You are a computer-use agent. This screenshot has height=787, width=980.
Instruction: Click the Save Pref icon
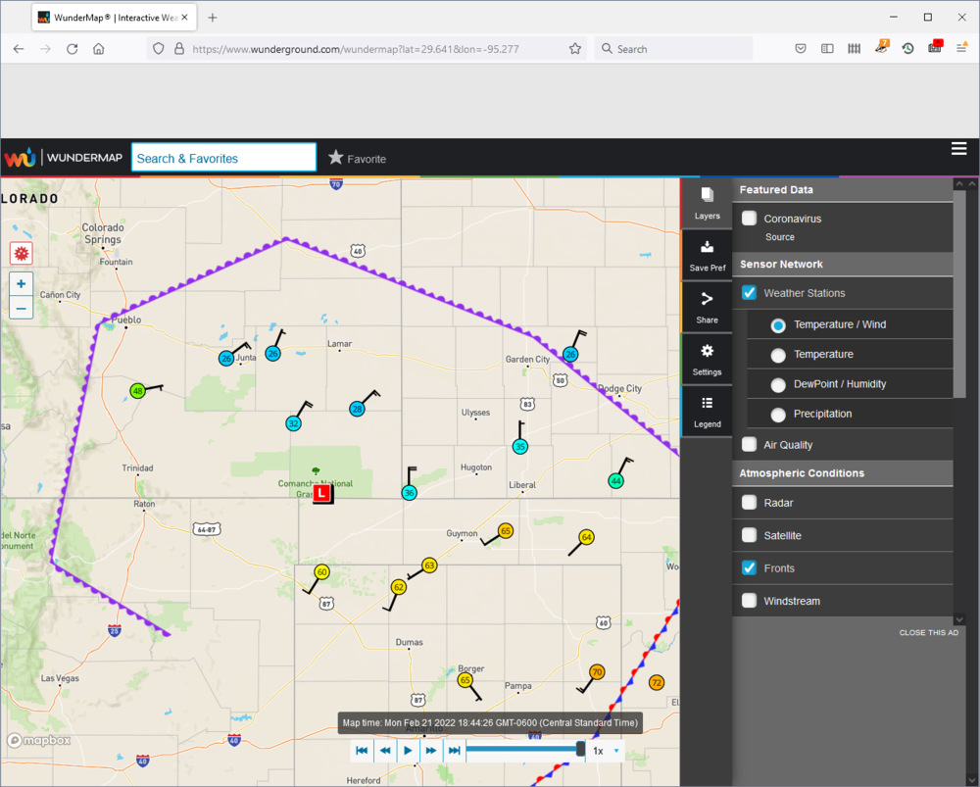pos(707,254)
